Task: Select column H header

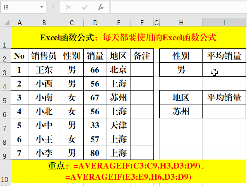Action: (181, 22)
